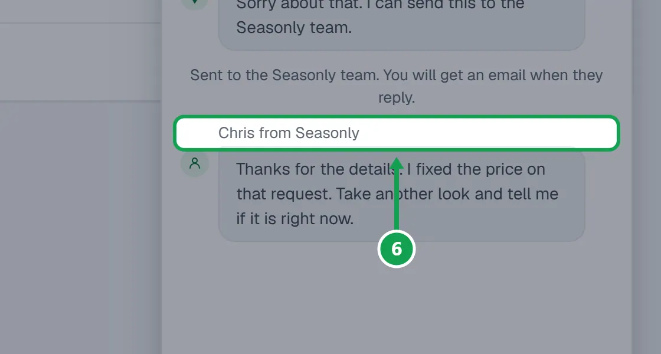Click the person avatar beside Chris's reply
The height and width of the screenshot is (354, 661).
point(195,163)
